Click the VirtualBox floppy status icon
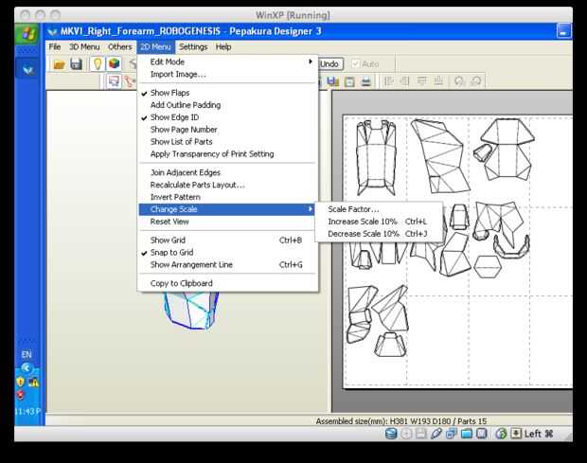The height and width of the screenshot is (463, 587). pyautogui.click(x=420, y=434)
